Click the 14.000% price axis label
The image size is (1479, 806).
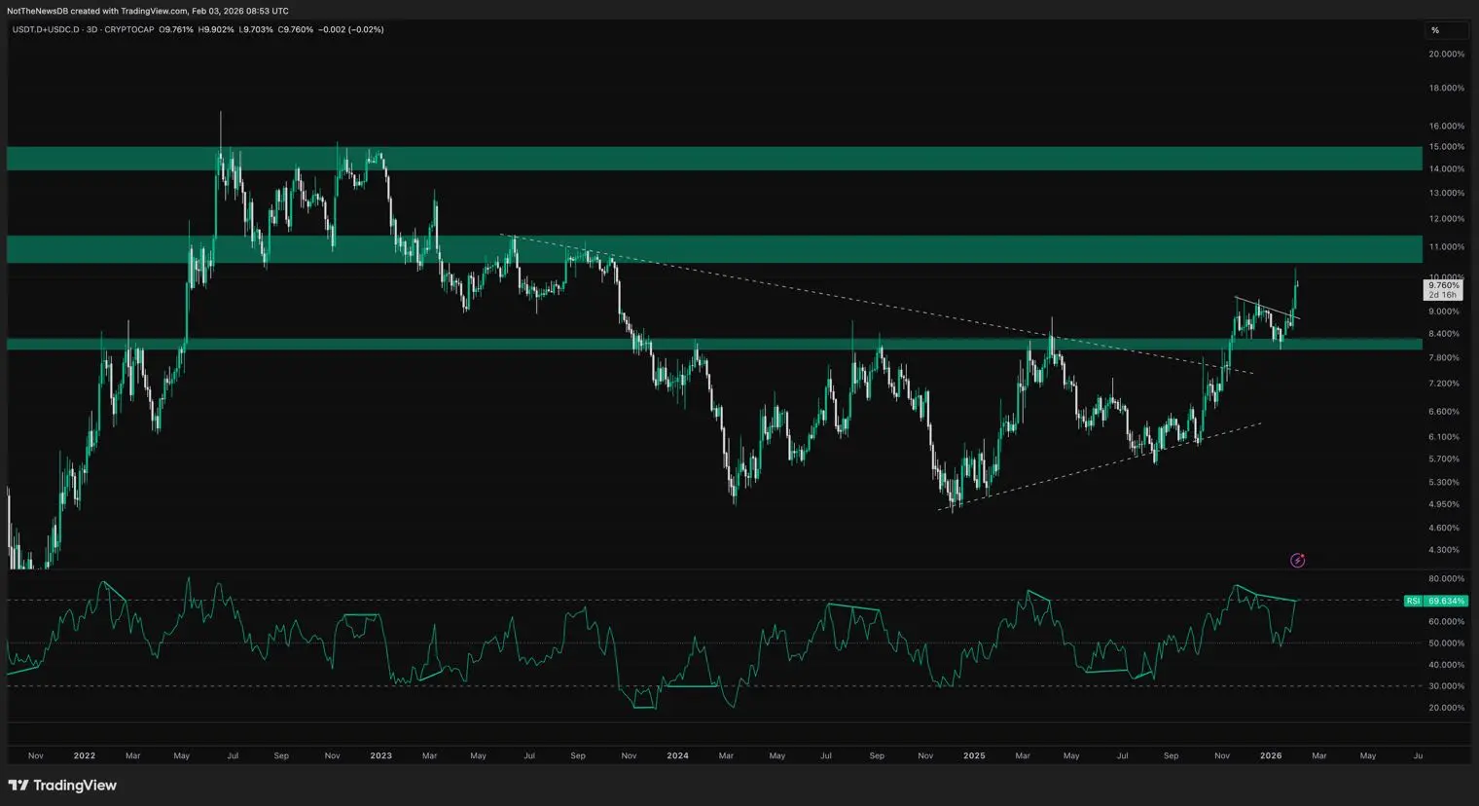pos(1446,168)
